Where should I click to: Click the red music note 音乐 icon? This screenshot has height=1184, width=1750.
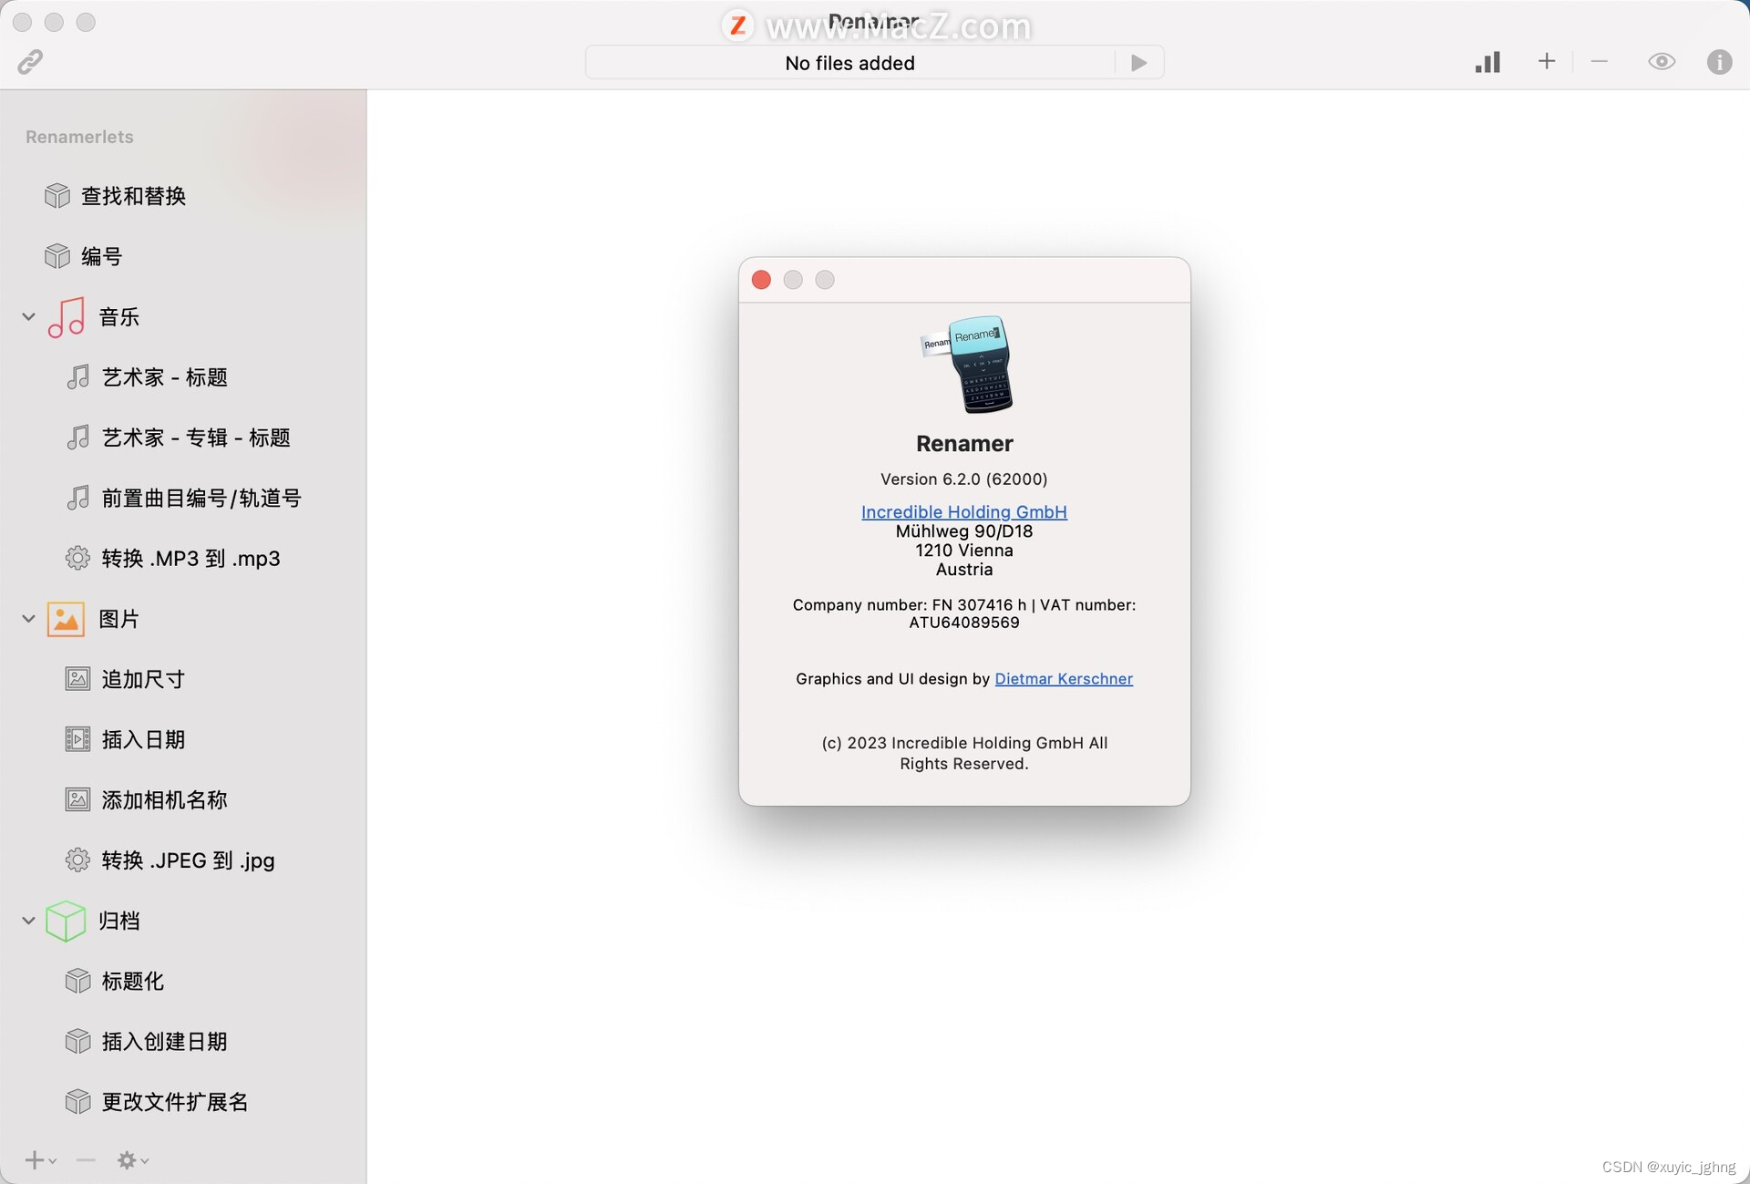coord(67,317)
